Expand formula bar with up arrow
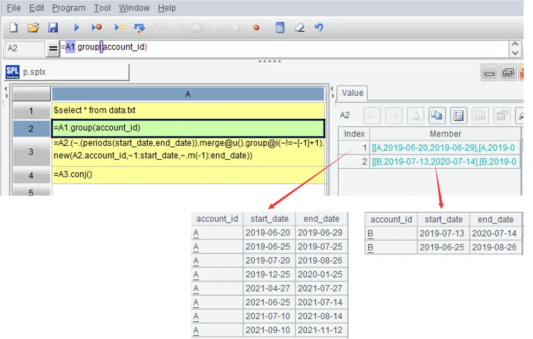533x339 pixels. [x=515, y=44]
